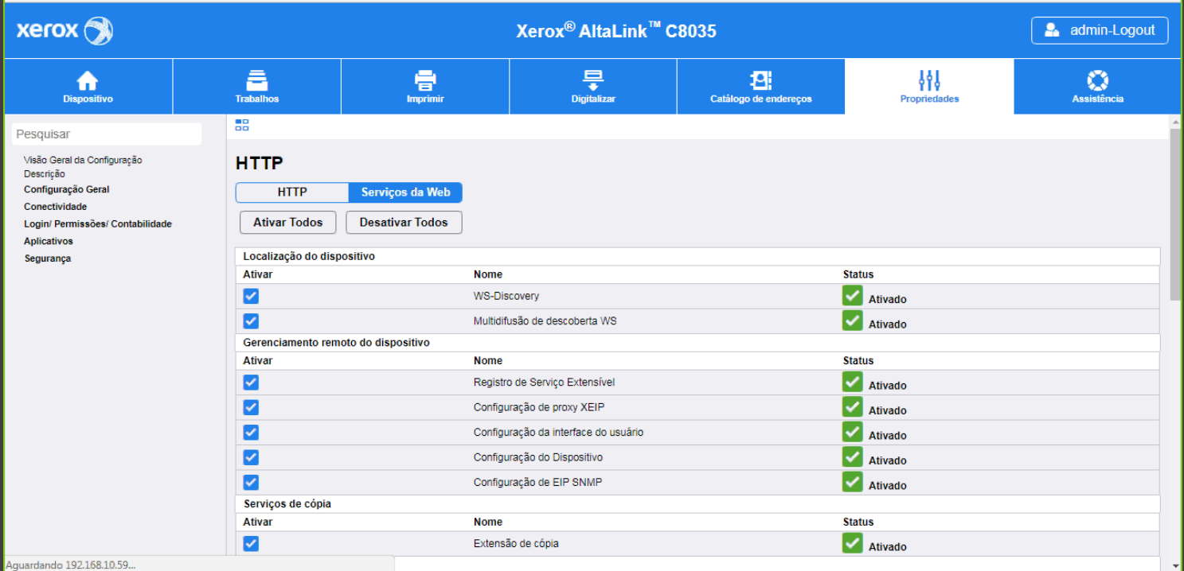Image resolution: width=1184 pixels, height=571 pixels.
Task: Switch to the HTTP tab
Action: click(x=292, y=192)
